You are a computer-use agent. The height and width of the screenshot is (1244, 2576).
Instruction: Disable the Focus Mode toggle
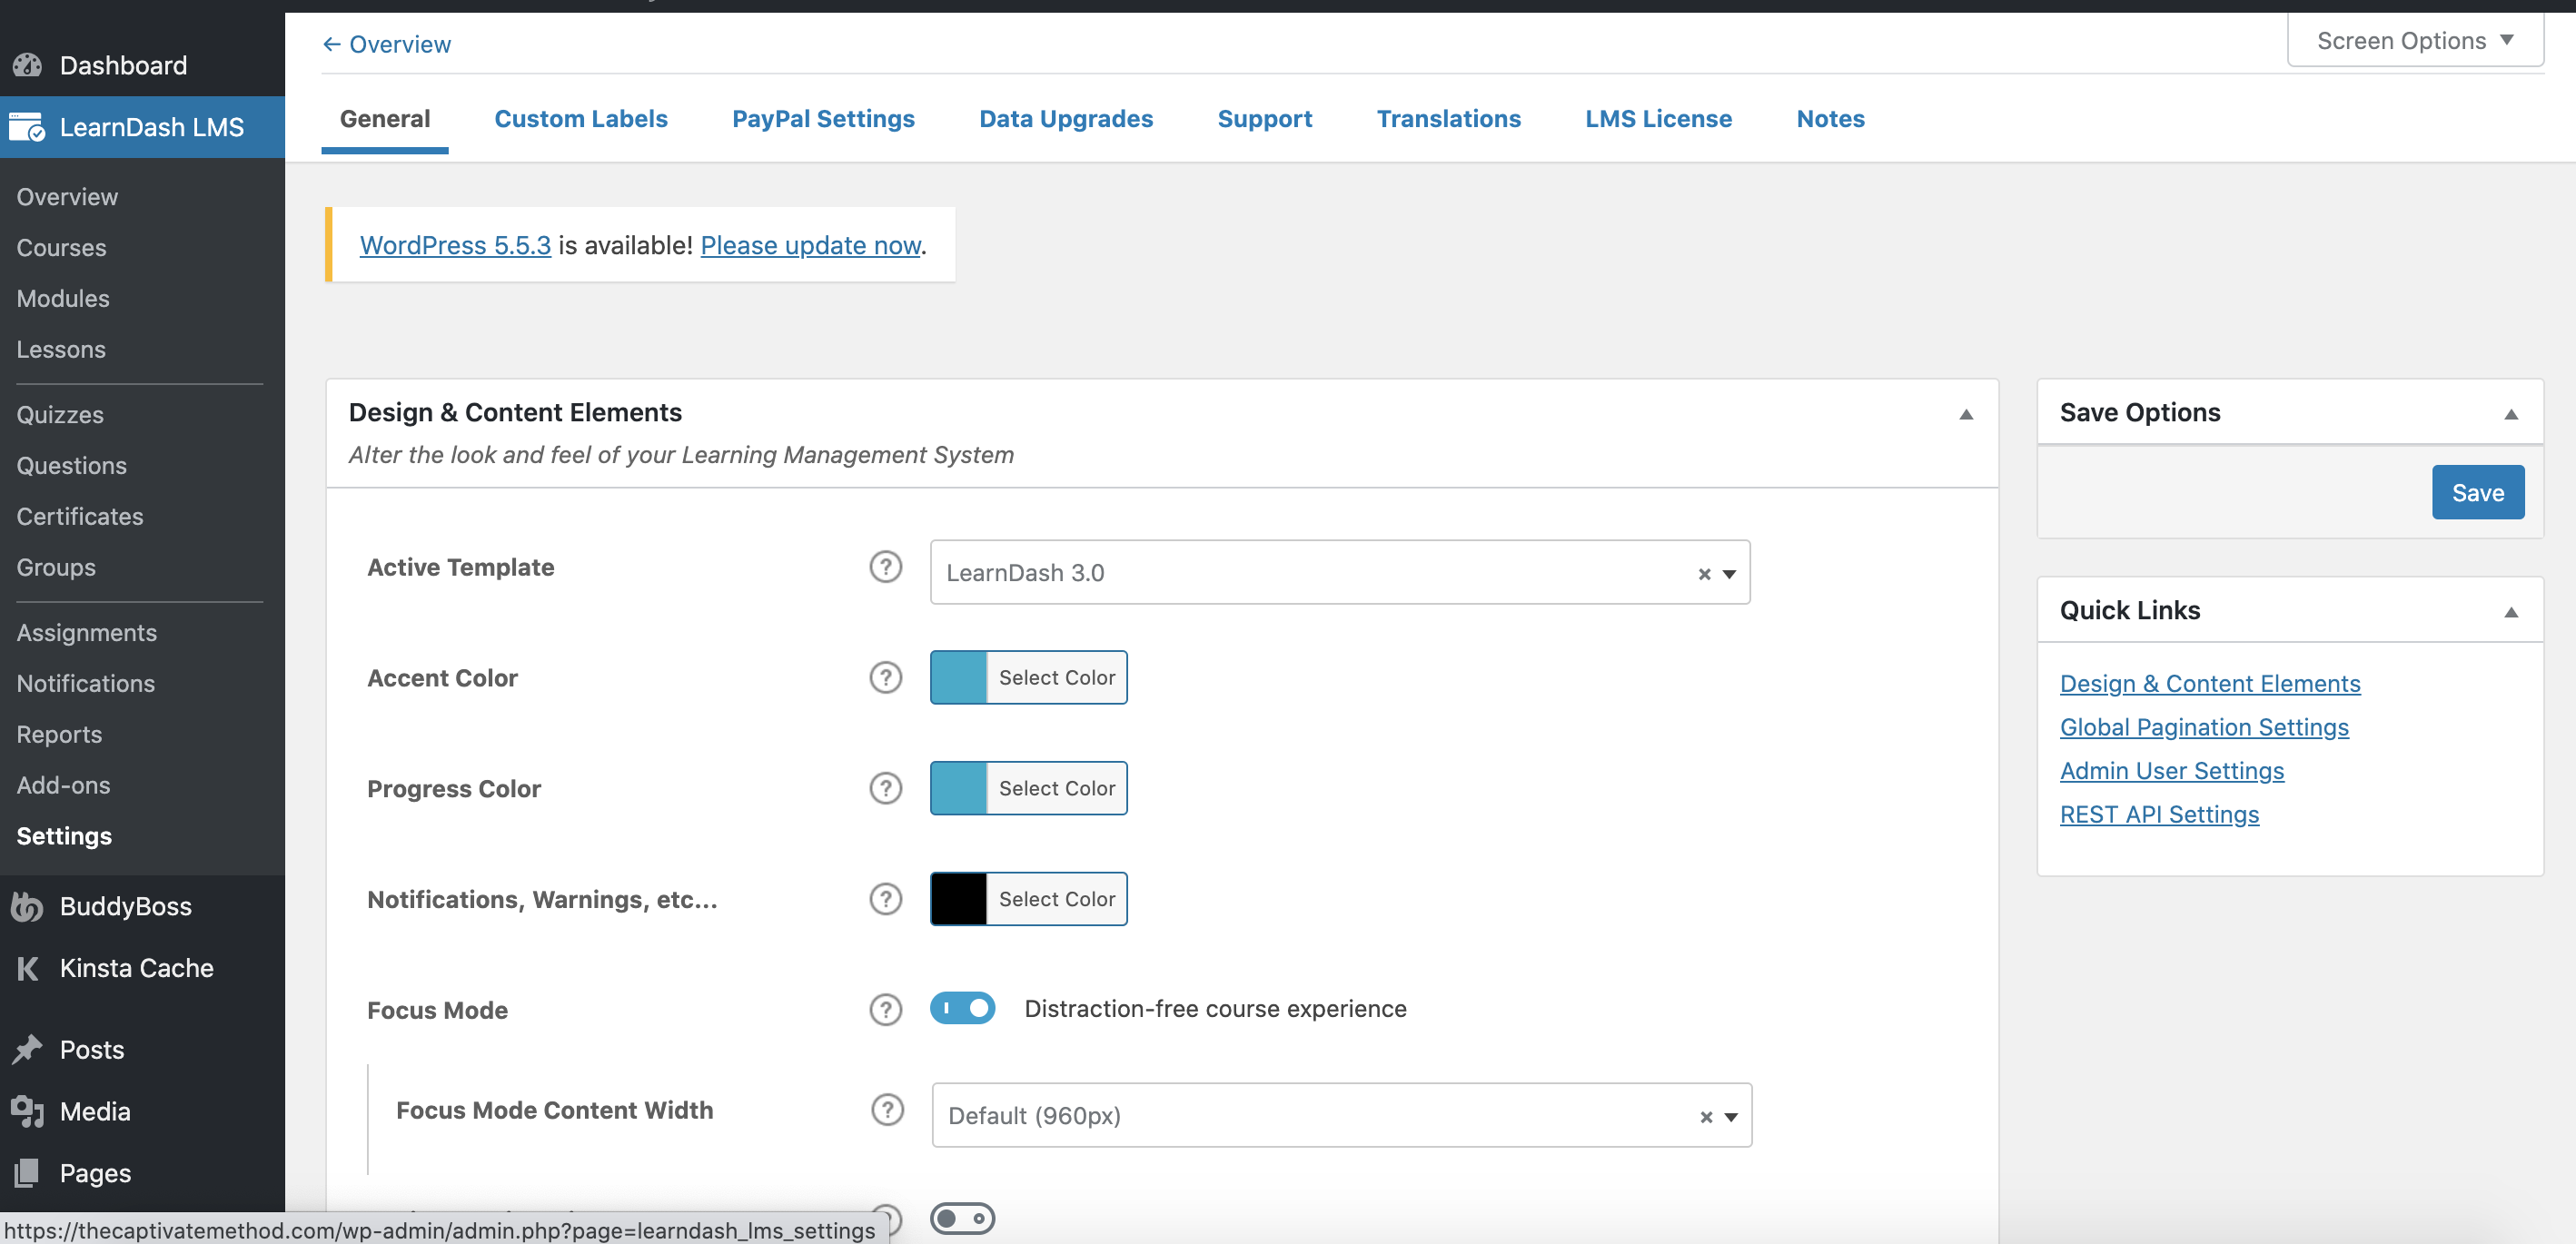pyautogui.click(x=962, y=1008)
